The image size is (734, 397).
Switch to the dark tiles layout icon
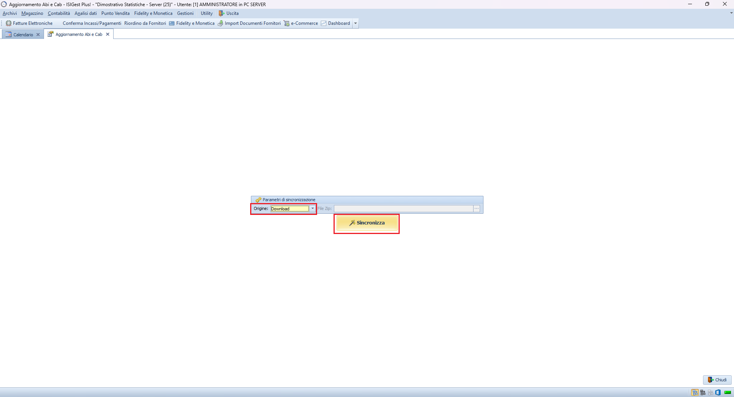point(703,392)
